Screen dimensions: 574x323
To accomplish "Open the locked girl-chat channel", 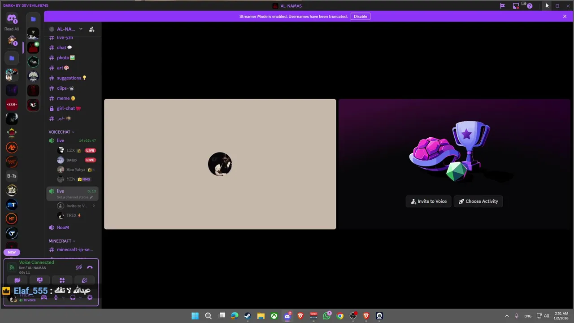I will click(72, 108).
